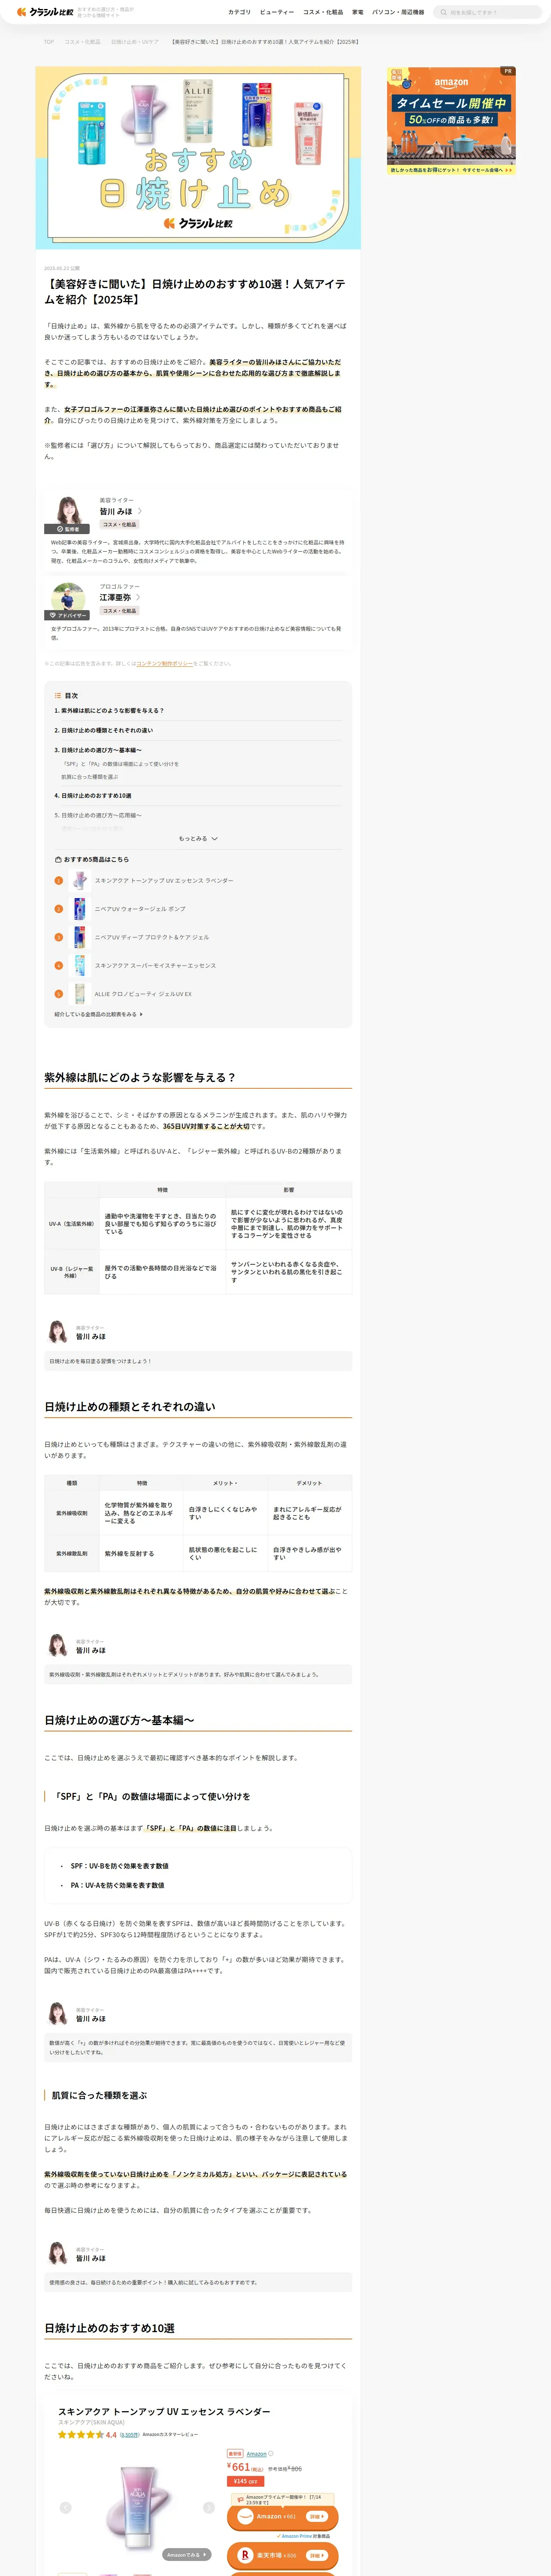Open Amazon customer review count 8,505件
Screen dimensions: 551x2576
129,2435
